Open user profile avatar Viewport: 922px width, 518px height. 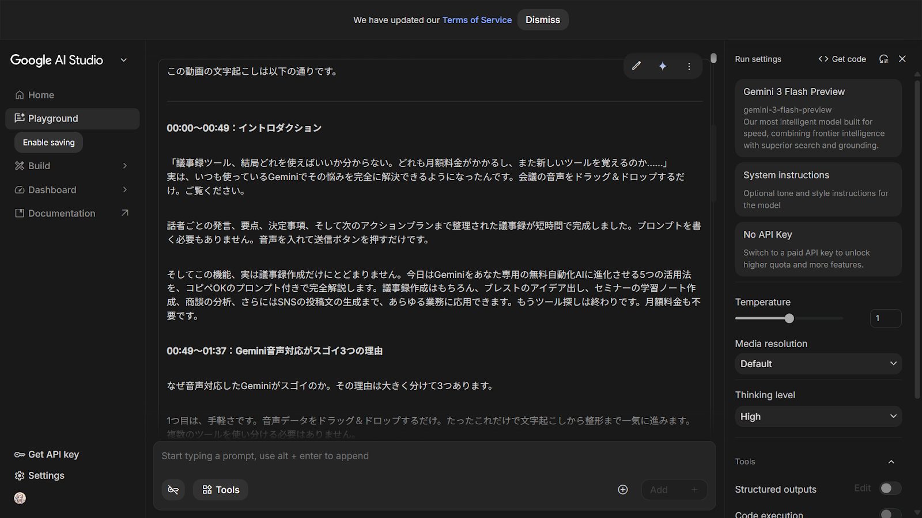tap(20, 498)
